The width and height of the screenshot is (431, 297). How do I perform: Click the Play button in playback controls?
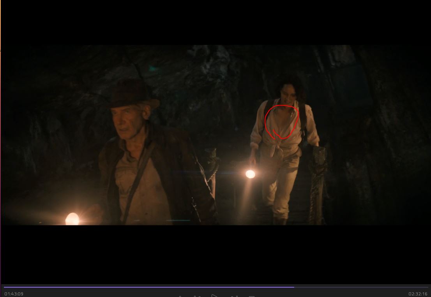[215, 296]
